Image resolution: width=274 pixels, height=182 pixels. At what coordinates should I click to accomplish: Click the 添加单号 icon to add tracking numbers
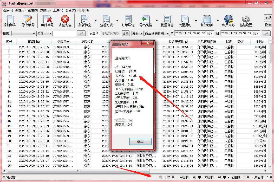click(10, 20)
